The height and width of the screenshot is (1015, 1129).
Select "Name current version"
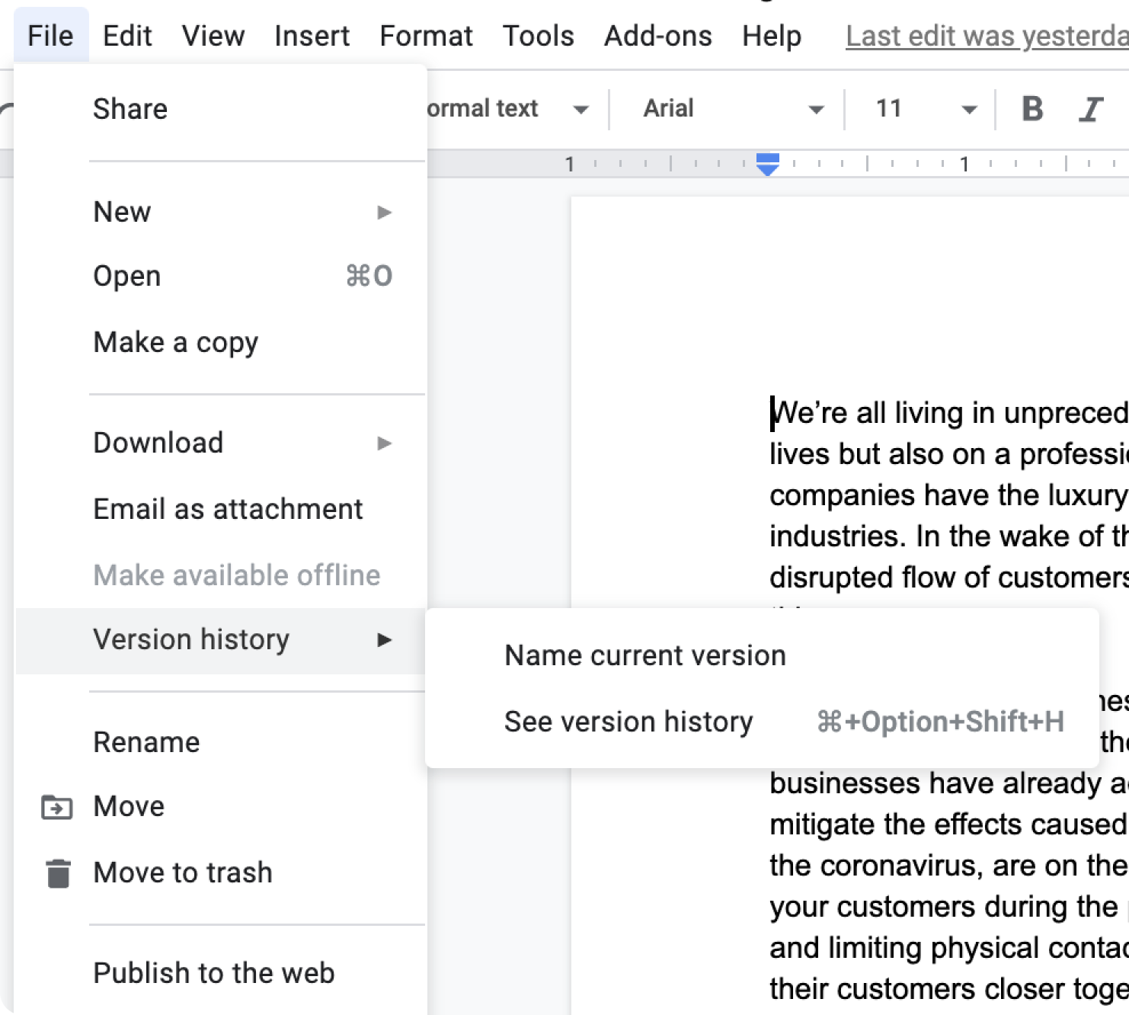pos(644,655)
